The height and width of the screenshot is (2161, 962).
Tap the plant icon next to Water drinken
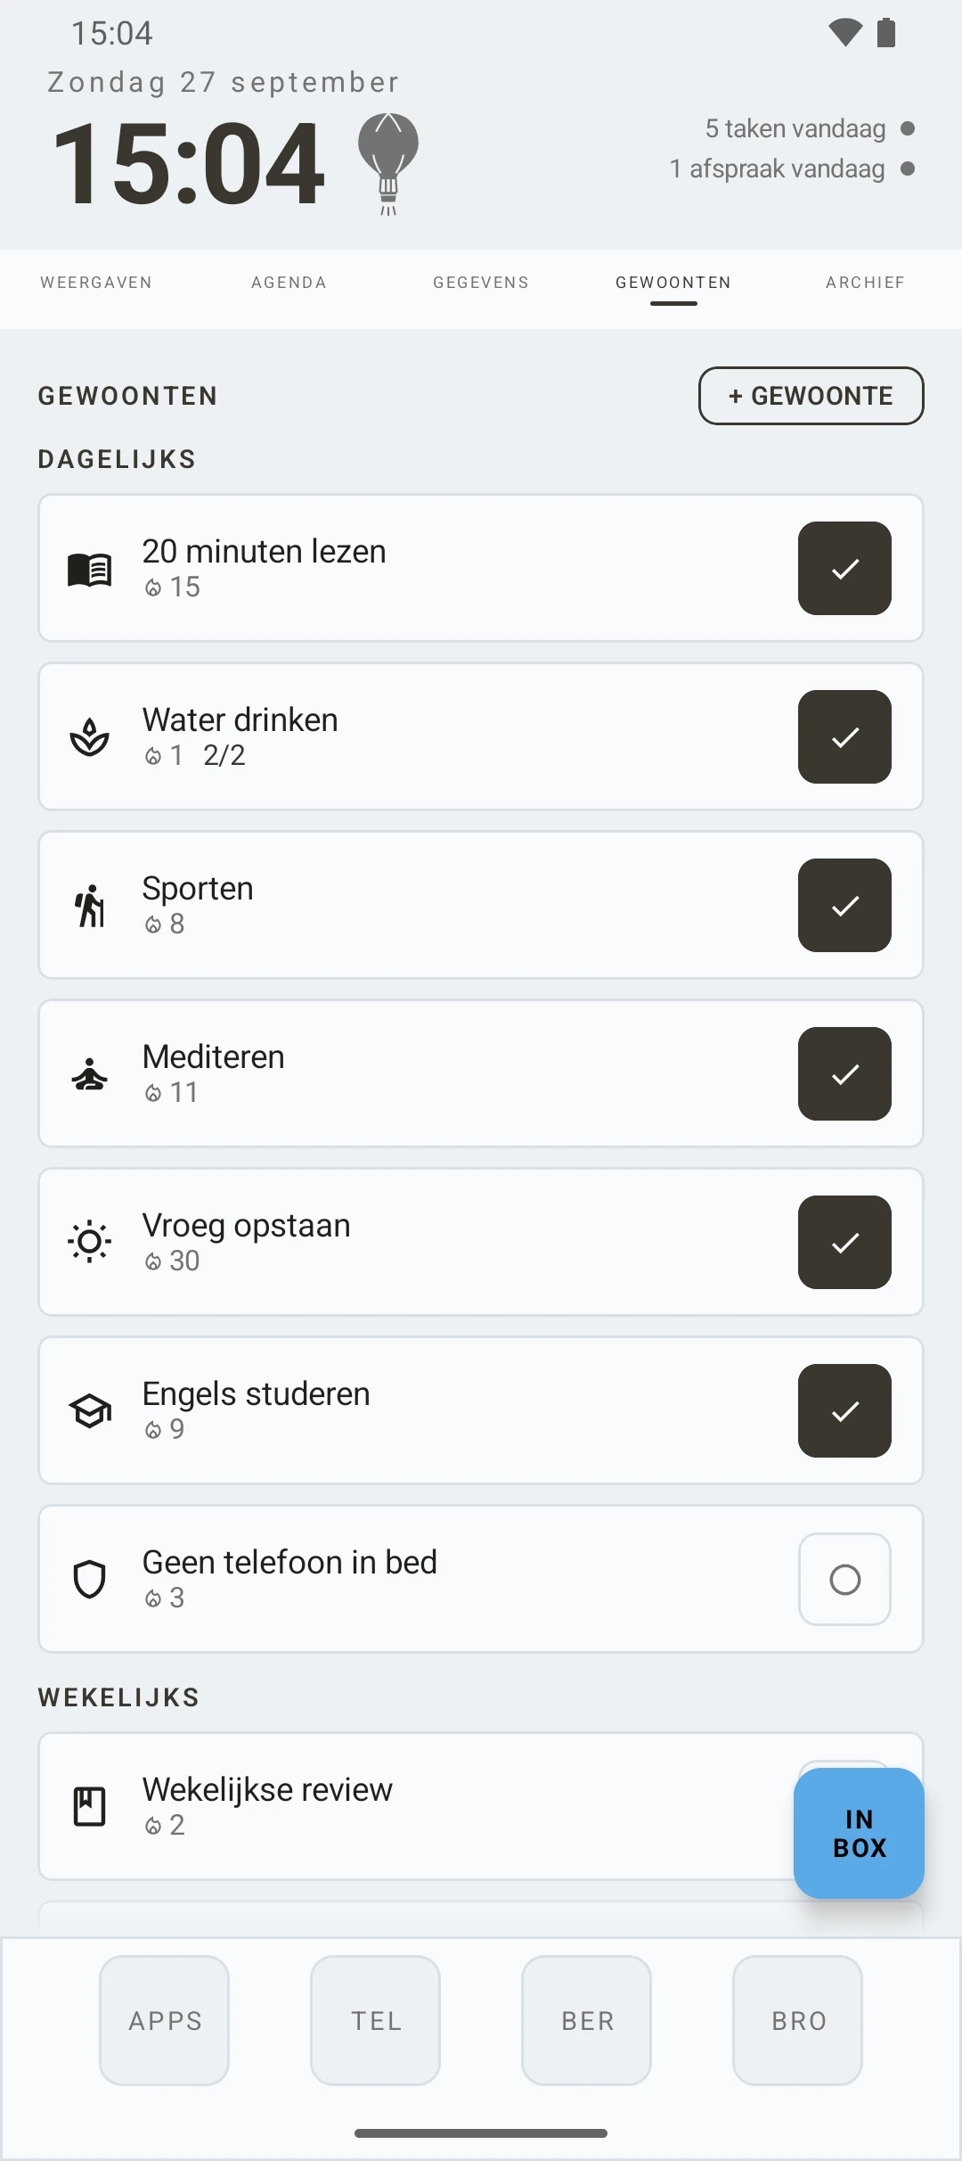coord(90,737)
